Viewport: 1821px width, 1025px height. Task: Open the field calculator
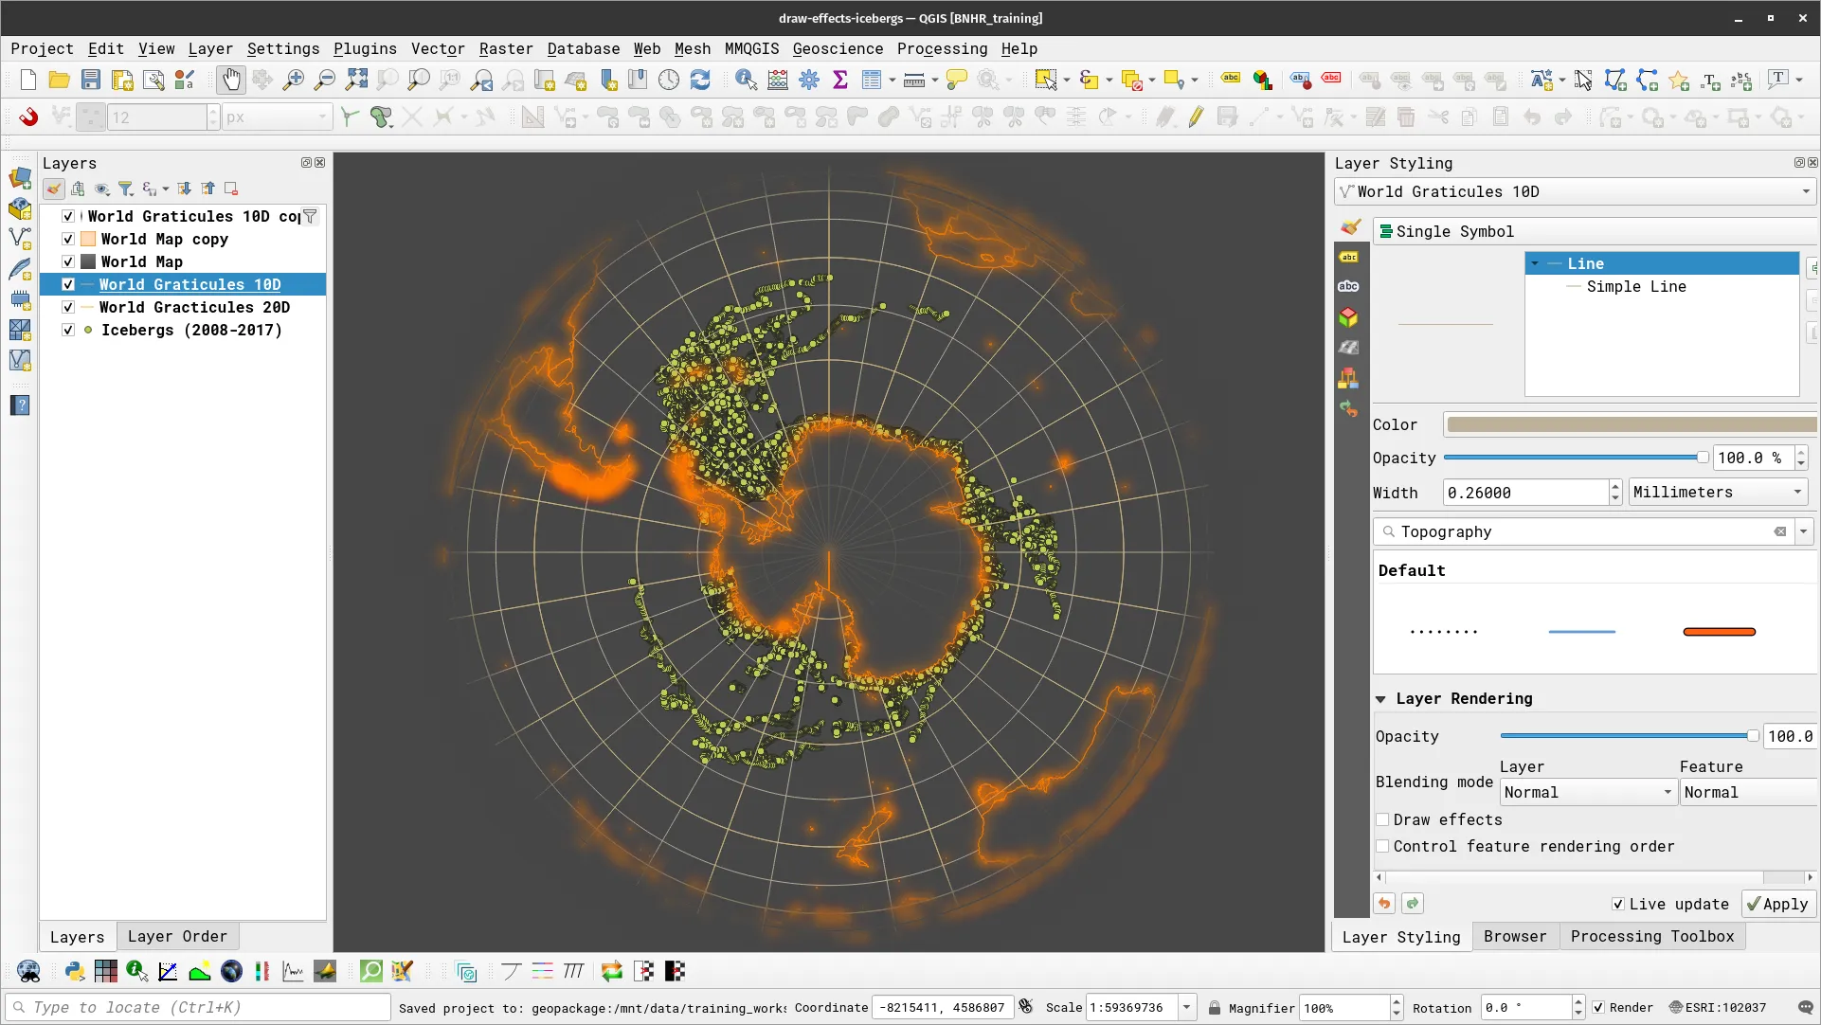point(777,80)
